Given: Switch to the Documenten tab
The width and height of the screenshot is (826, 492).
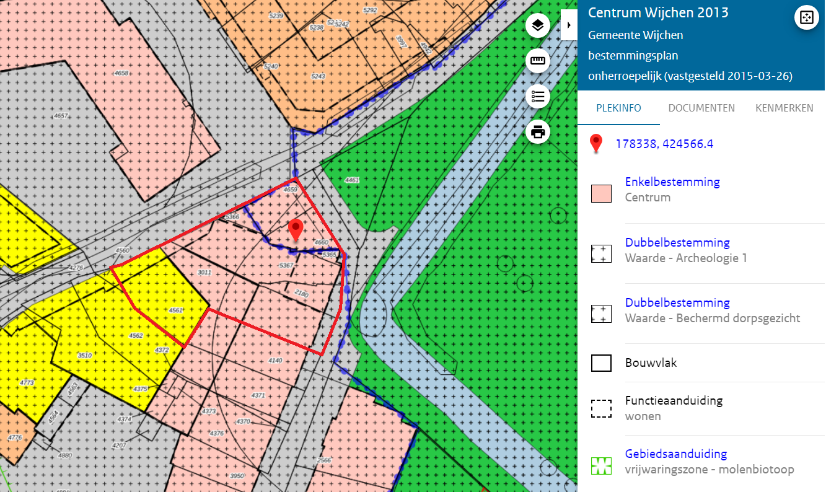Looking at the screenshot, I should coord(701,108).
